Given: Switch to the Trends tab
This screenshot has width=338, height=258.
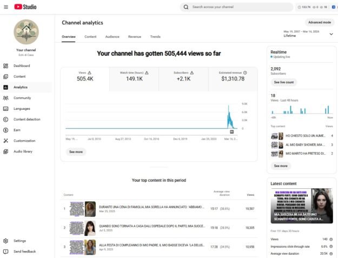Looking at the screenshot, I should click(x=155, y=37).
